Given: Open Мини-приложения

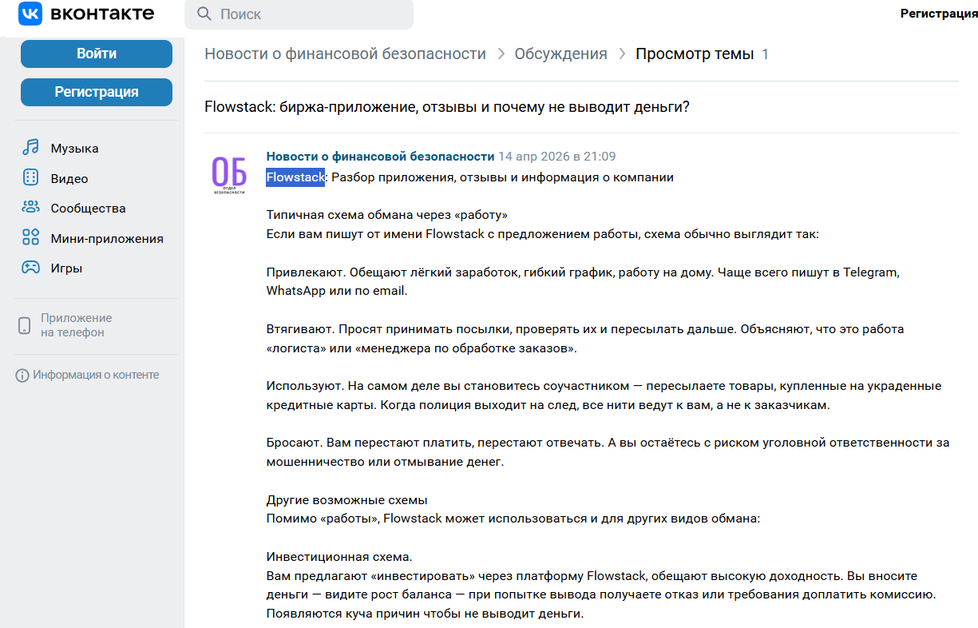Looking at the screenshot, I should point(107,239).
